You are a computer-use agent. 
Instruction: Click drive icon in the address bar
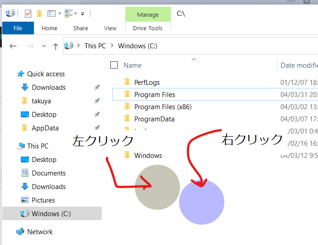coord(69,46)
